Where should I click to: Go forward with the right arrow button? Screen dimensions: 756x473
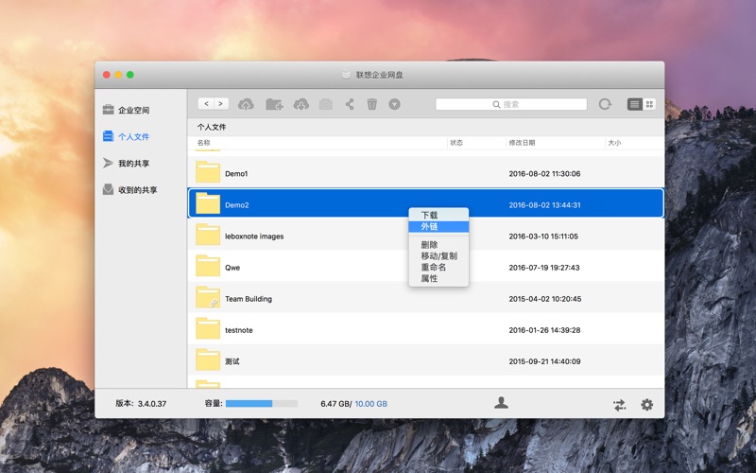click(x=221, y=104)
